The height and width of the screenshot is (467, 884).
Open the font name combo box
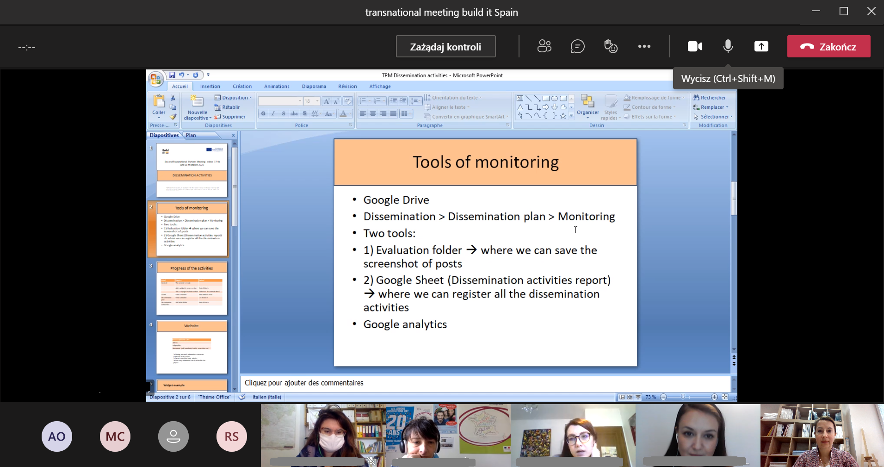(x=280, y=101)
